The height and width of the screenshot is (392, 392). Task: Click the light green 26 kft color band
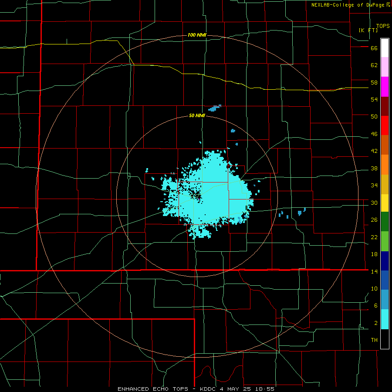click(x=385, y=241)
